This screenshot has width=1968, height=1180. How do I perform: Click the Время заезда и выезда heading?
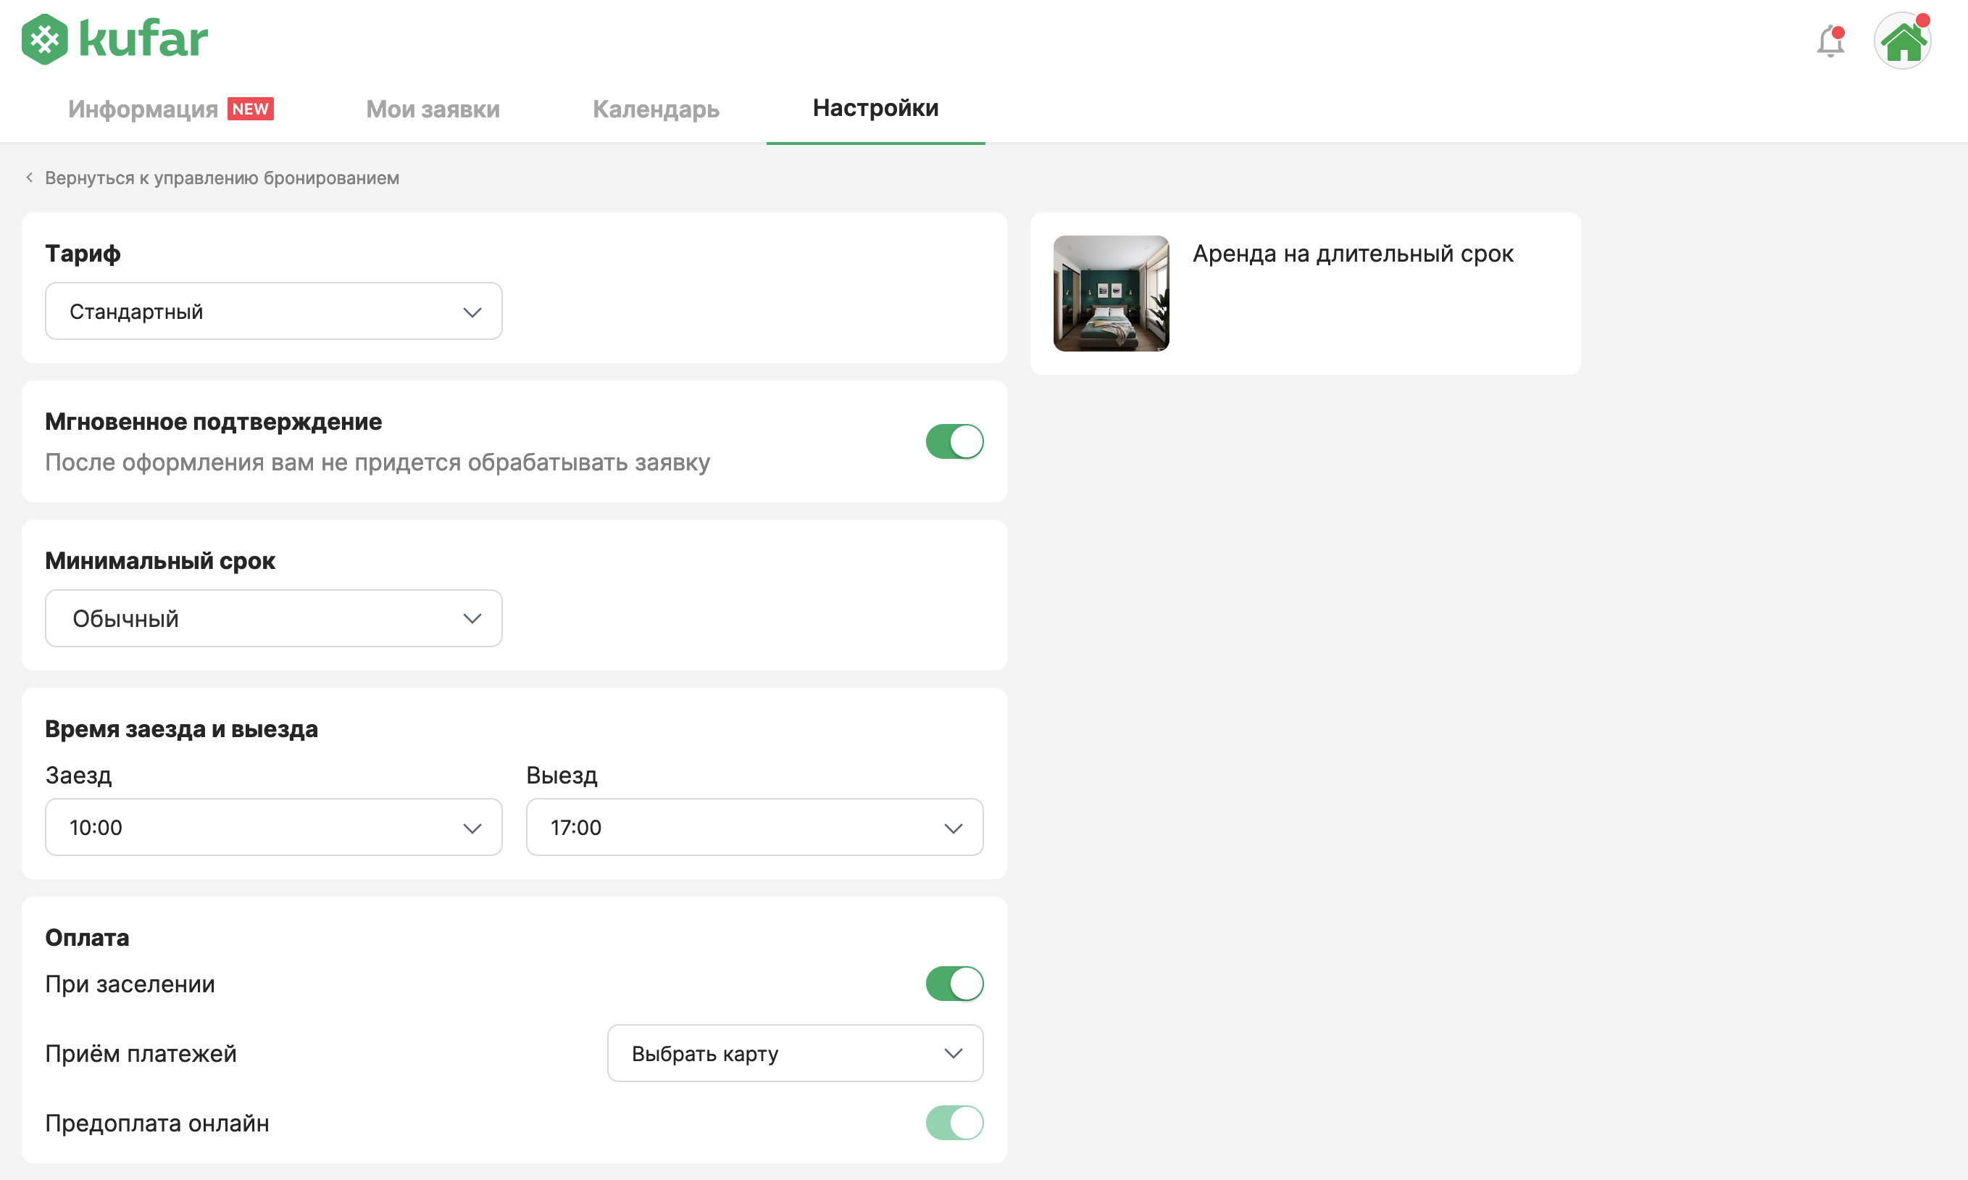pos(181,728)
